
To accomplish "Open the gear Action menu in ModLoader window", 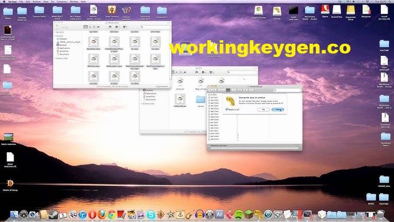I will click(117, 26).
